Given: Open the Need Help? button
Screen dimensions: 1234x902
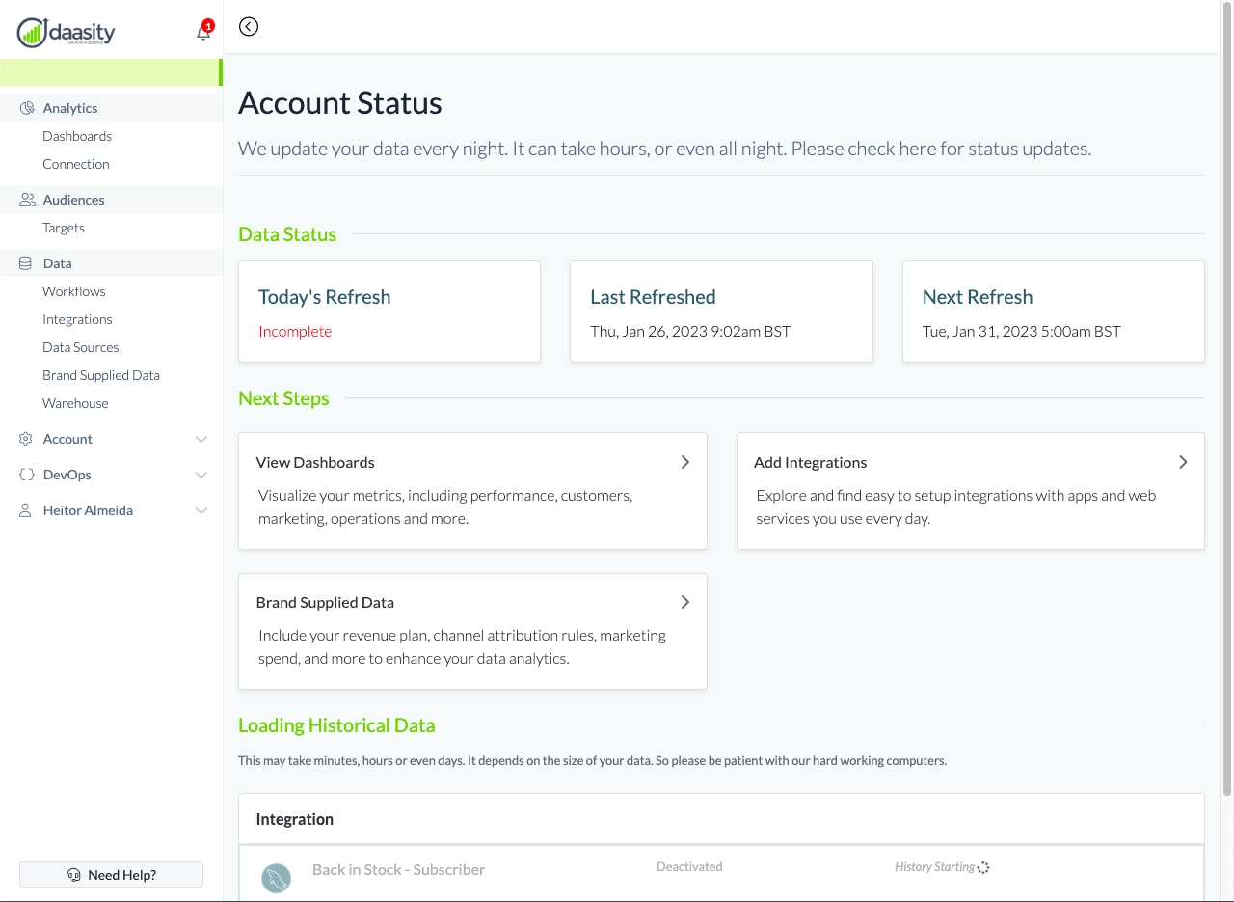Looking at the screenshot, I should pyautogui.click(x=112, y=875).
